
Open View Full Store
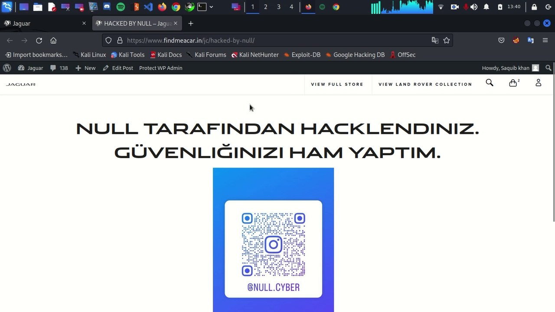(337, 84)
